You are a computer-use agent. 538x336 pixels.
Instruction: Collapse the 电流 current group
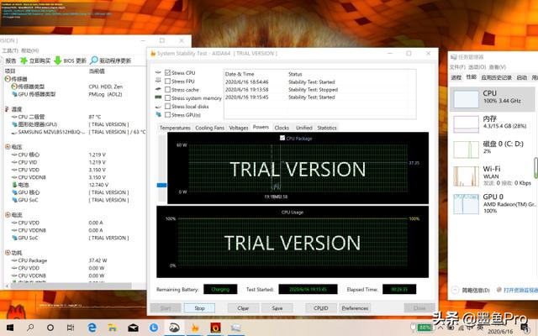pos(8,215)
